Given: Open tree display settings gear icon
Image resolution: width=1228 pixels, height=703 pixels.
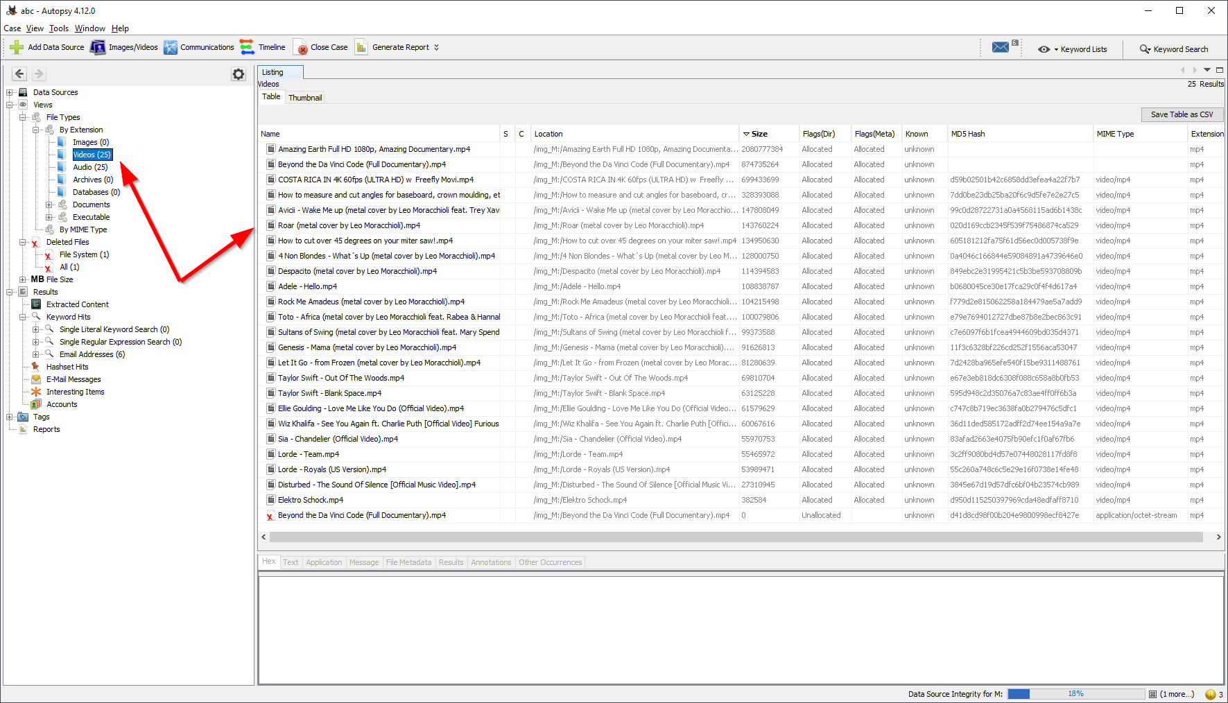Looking at the screenshot, I should click(239, 74).
